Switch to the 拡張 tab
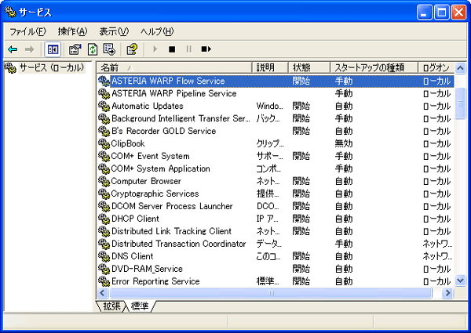Viewport: 471px width, 333px height. pyautogui.click(x=111, y=306)
